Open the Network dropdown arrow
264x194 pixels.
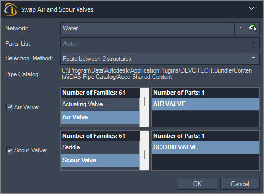240,28
